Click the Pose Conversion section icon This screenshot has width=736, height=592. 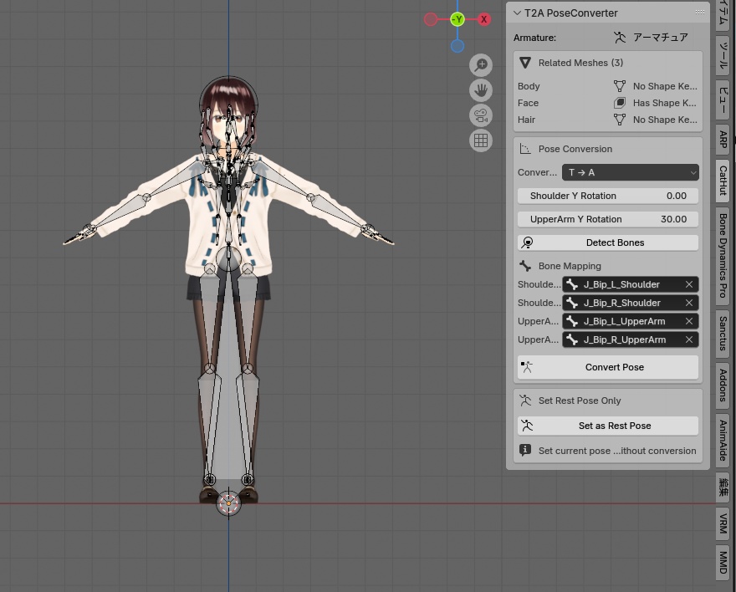[x=525, y=148]
